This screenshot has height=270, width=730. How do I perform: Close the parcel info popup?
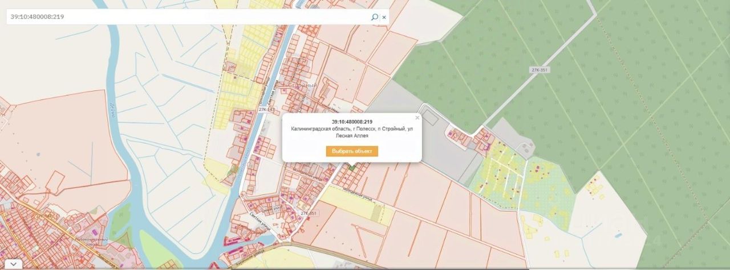[417, 118]
